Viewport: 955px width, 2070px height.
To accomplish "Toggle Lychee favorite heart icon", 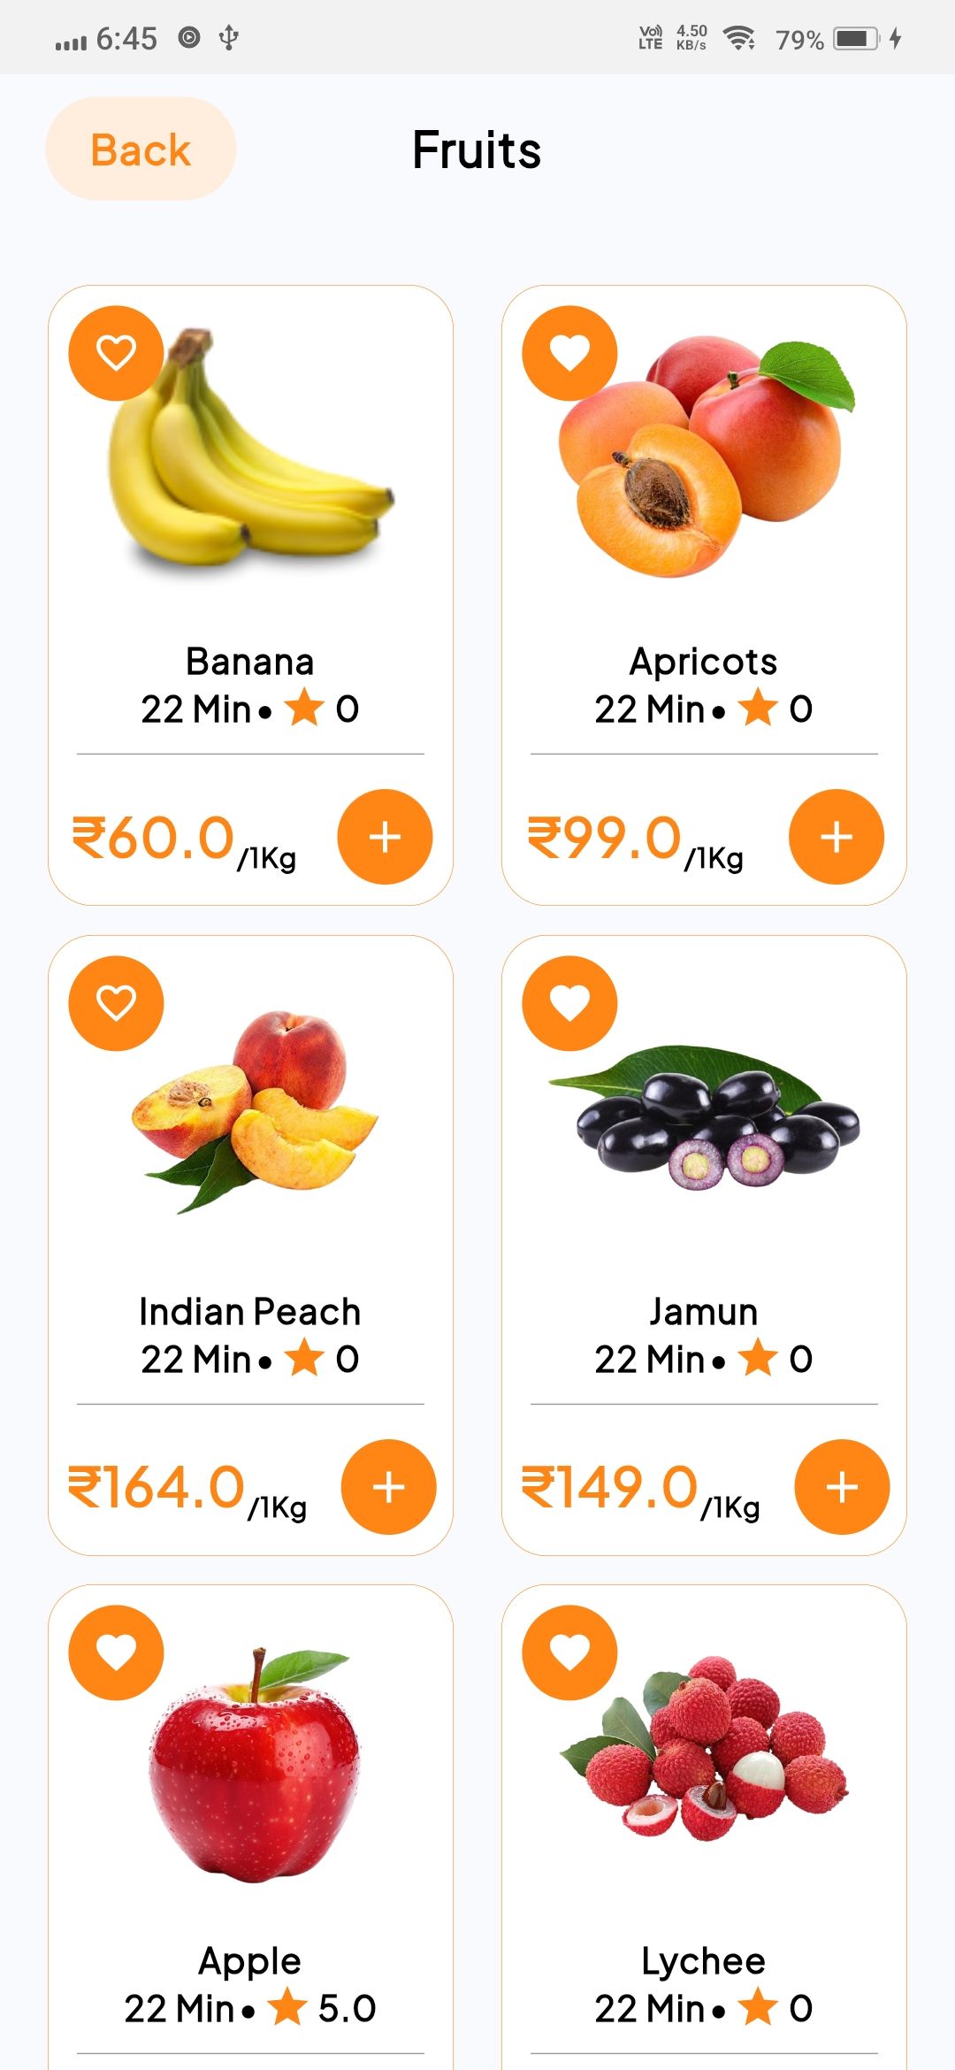I will [569, 1652].
